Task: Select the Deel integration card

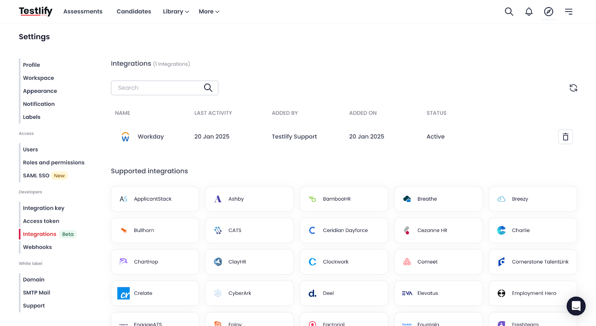Action: (x=344, y=293)
